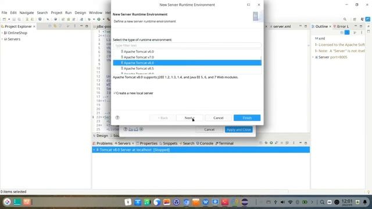
Task: Open the help icon in the Runtime Environment dialog
Action: [x=117, y=117]
